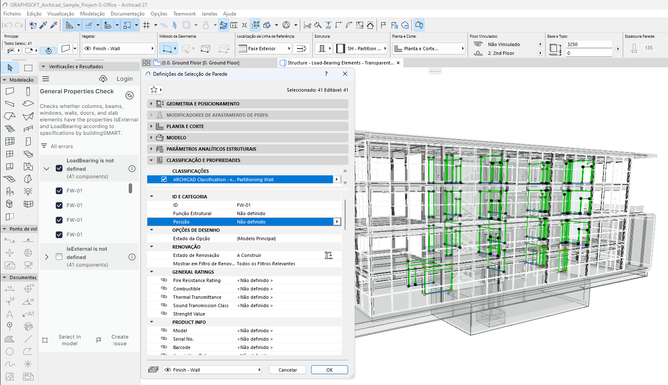Click the Undo arrow in toolbar
This screenshot has width=668, height=385.
[x=8, y=25]
